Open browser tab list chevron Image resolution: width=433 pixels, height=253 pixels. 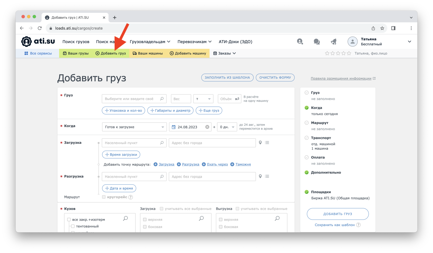(411, 18)
